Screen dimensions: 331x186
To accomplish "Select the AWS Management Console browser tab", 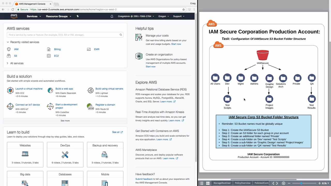I will pyautogui.click(x=32, y=4).
